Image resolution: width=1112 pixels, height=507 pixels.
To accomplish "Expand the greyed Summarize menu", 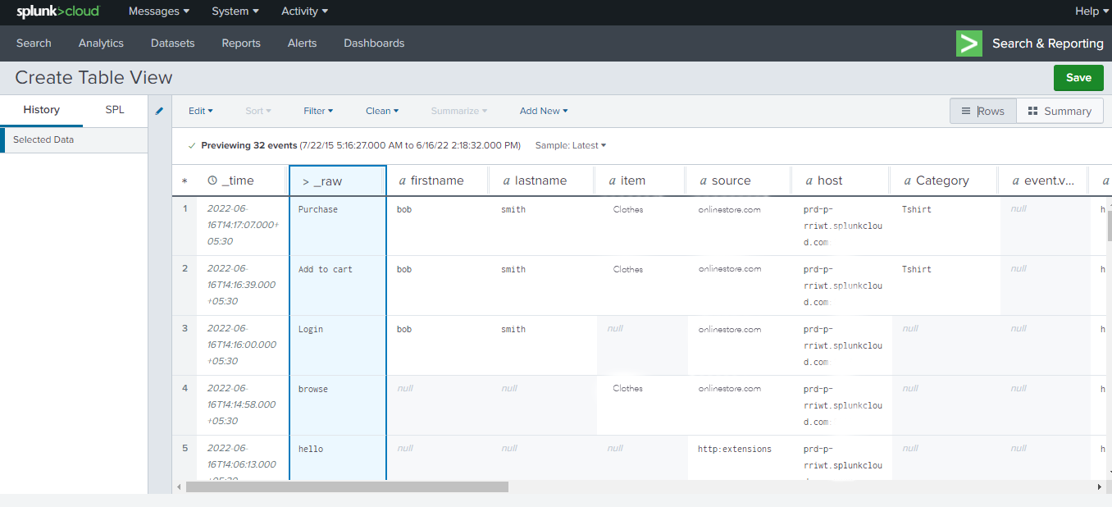I will pos(459,111).
